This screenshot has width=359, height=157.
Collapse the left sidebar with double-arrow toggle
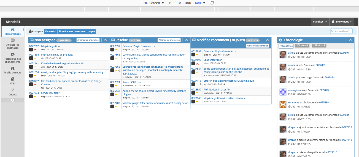pyautogui.click(x=12, y=100)
